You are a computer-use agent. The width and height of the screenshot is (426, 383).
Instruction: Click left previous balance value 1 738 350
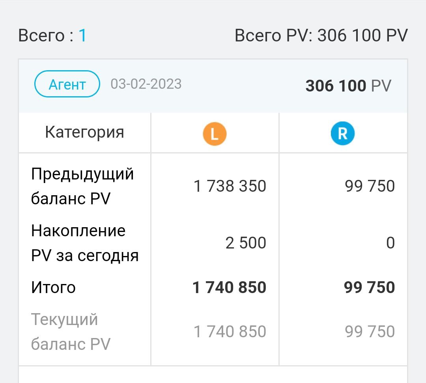click(230, 186)
